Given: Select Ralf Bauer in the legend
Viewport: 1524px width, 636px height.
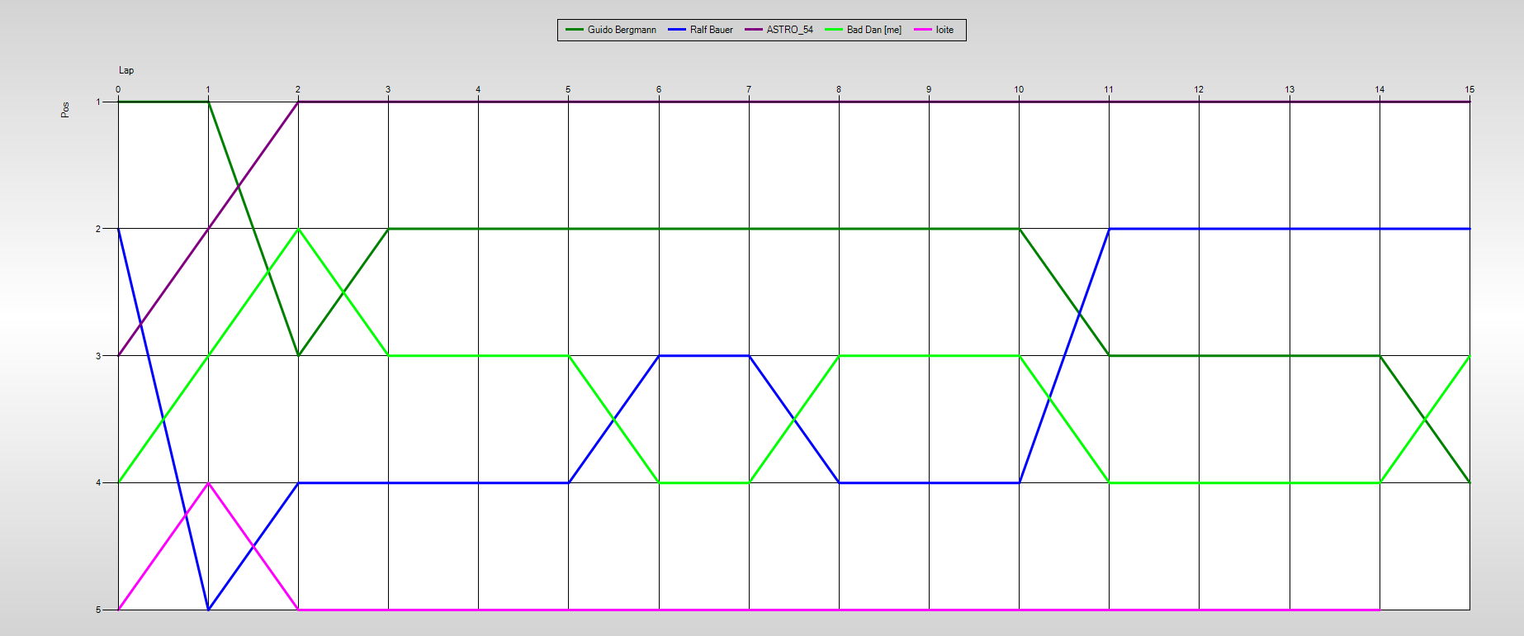Looking at the screenshot, I should point(711,30).
